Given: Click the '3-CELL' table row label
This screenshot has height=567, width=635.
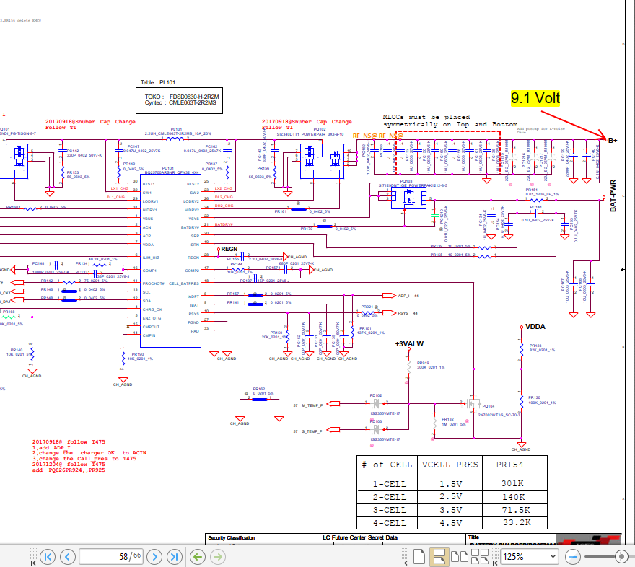Looking at the screenshot, I should click(x=390, y=510).
